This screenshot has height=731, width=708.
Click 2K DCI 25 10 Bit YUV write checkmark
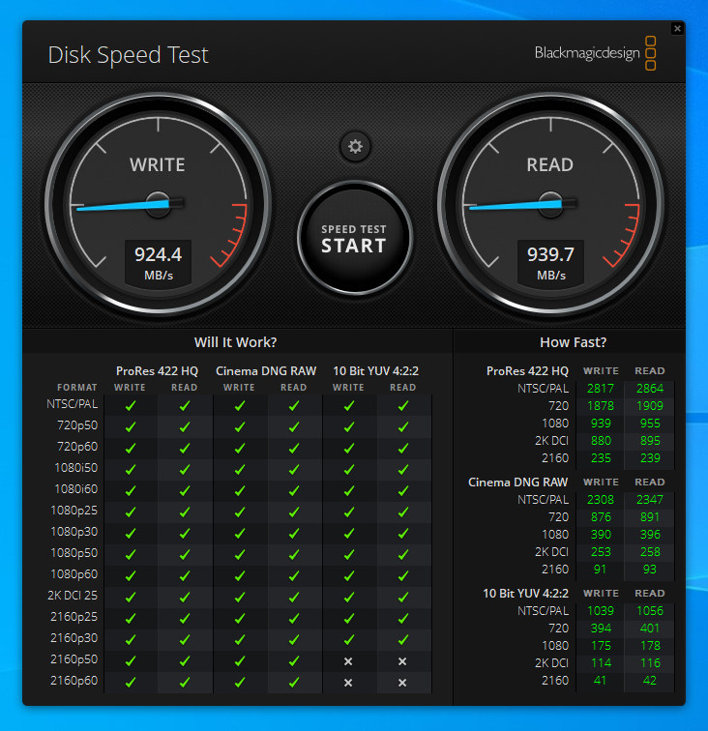click(349, 597)
